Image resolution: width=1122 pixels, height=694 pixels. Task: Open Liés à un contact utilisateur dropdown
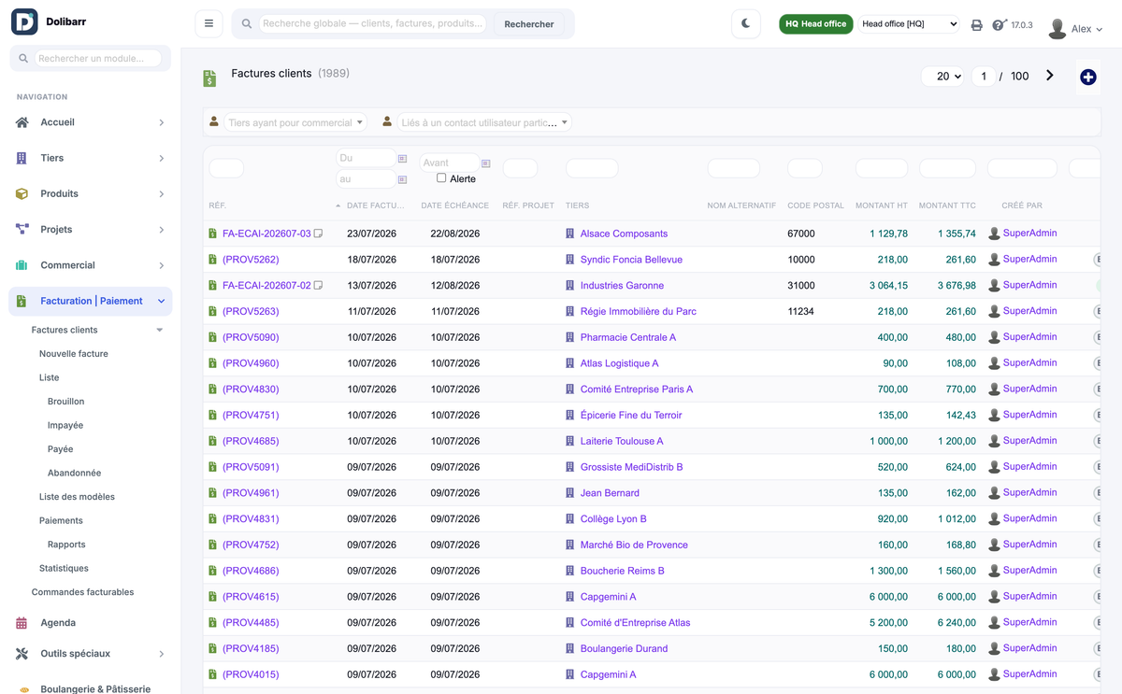[x=484, y=122]
